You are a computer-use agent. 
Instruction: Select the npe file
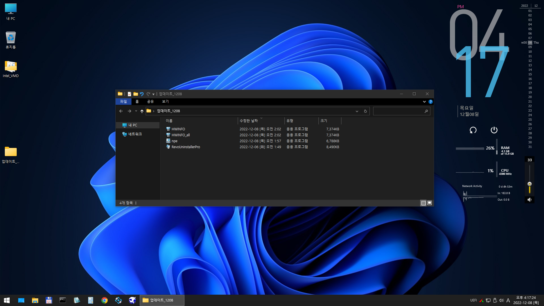[174, 141]
